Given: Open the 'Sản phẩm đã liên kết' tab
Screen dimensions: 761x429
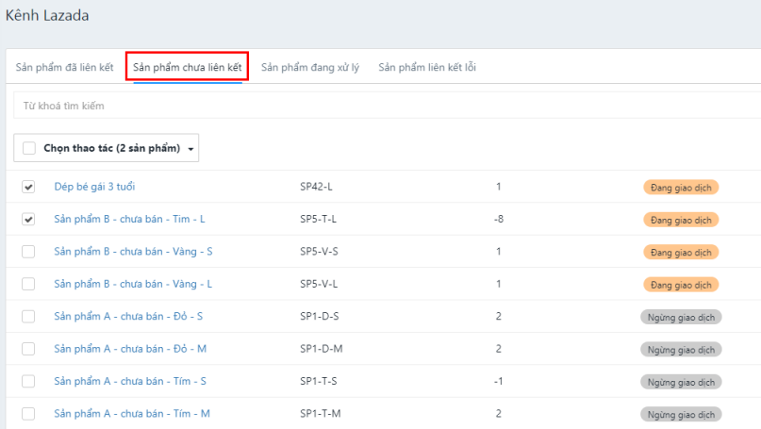Looking at the screenshot, I should (64, 67).
